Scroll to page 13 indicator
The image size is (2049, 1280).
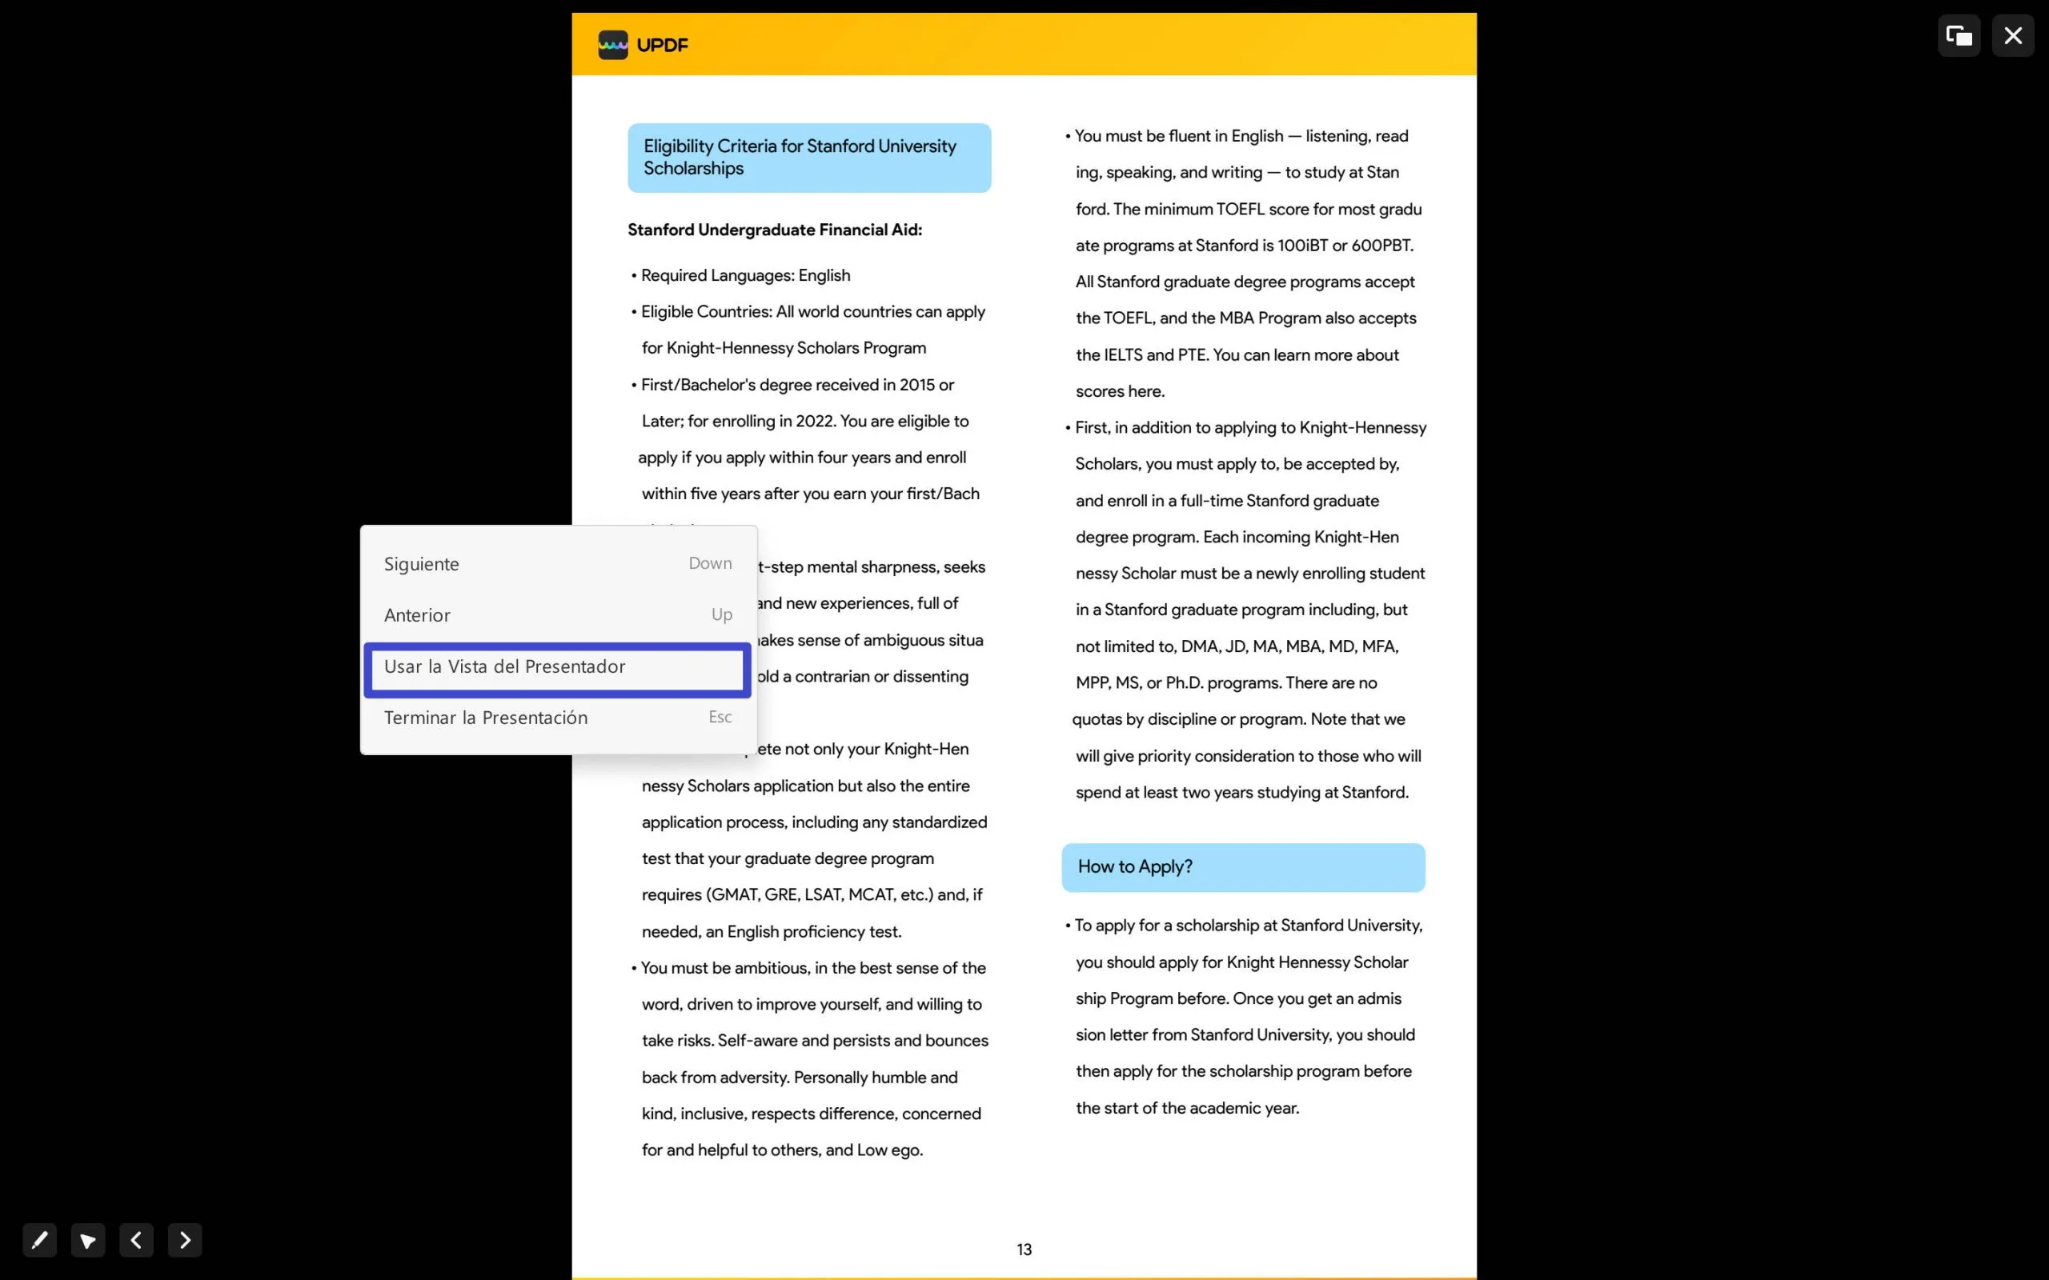1024,1249
